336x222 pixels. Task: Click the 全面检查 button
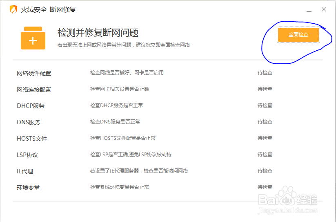click(x=298, y=34)
